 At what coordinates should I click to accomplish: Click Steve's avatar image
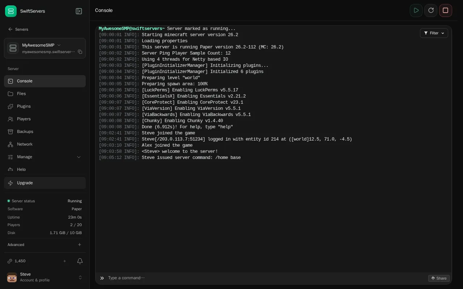[12, 277]
